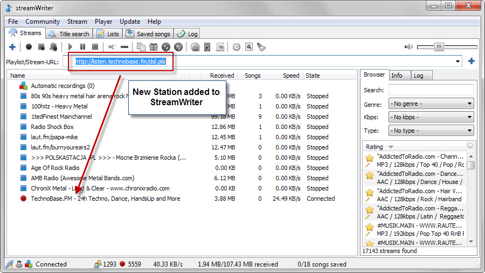The width and height of the screenshot is (485, 273).
Task: Open the Stream menu
Action: 77,22
